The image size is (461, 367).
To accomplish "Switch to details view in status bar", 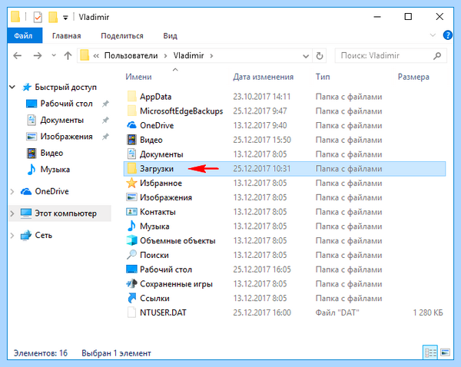I will coord(430,352).
